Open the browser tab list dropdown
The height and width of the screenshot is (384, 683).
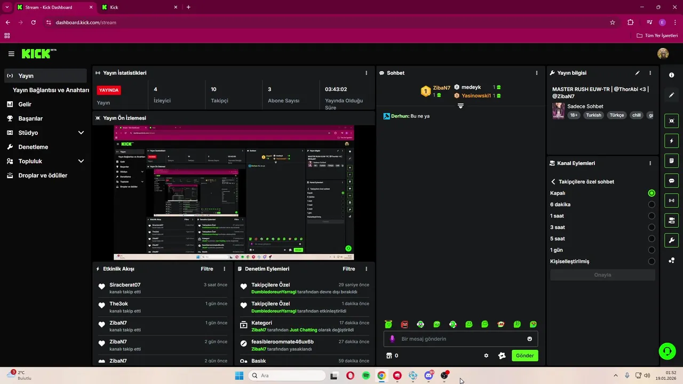click(7, 7)
